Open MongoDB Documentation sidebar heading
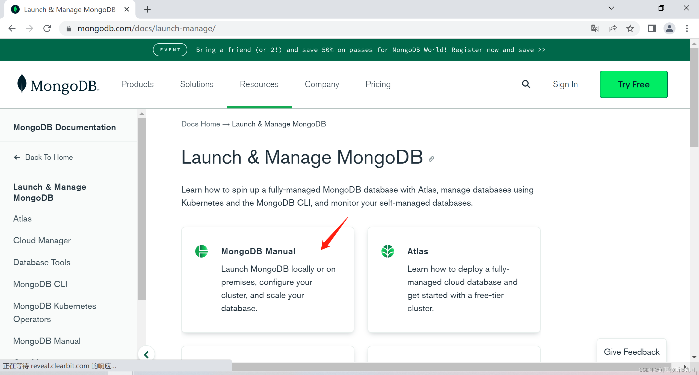 tap(64, 127)
